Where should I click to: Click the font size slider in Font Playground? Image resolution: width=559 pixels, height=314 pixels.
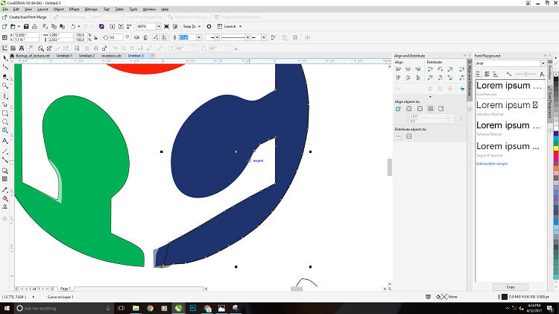(525, 75)
